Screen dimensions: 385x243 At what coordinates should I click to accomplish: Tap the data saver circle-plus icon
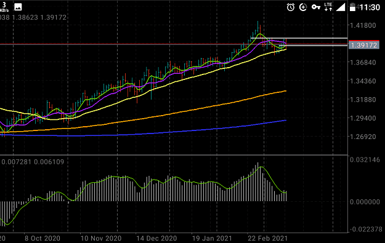[303, 7]
